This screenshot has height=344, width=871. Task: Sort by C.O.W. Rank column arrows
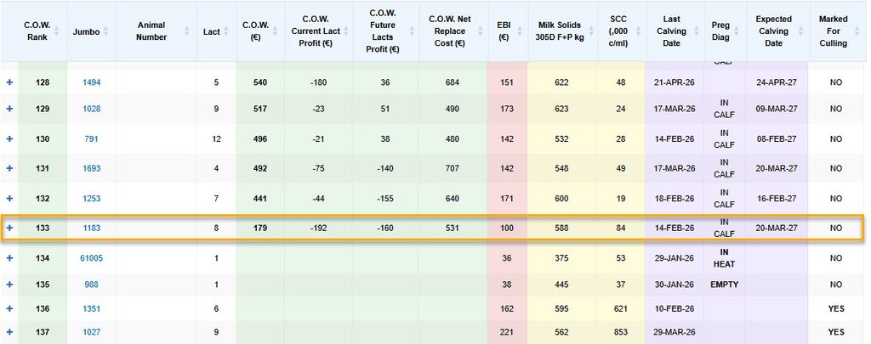pyautogui.click(x=59, y=31)
